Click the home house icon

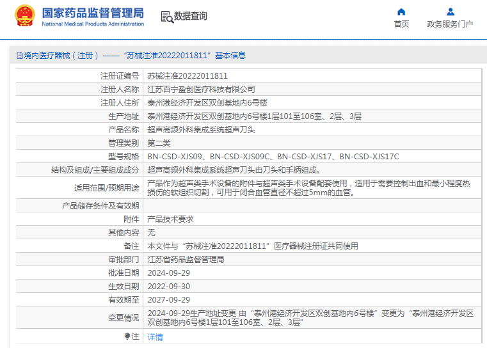click(401, 12)
